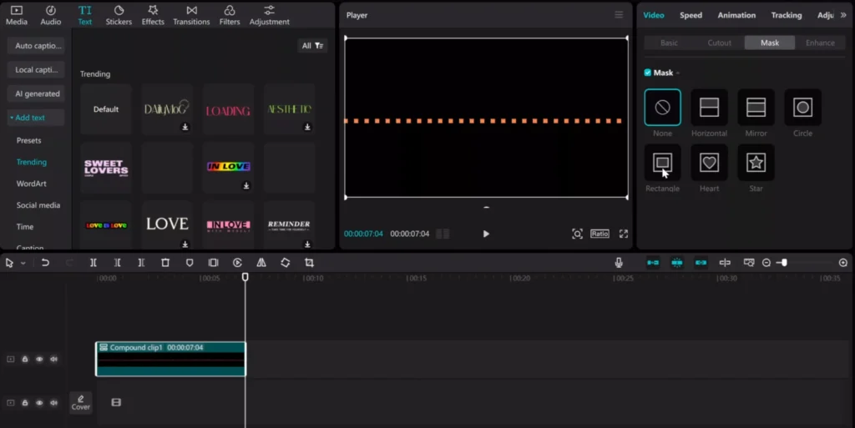Adjust the timeline zoom slider handle
This screenshot has width=855, height=428.
coord(784,263)
